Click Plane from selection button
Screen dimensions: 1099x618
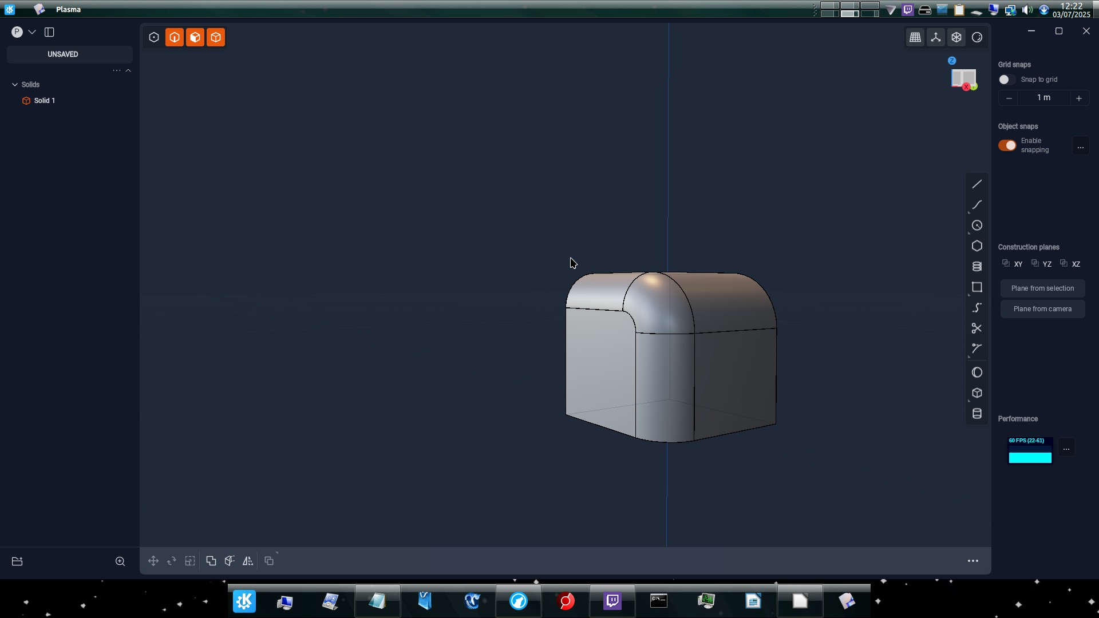[1043, 288]
